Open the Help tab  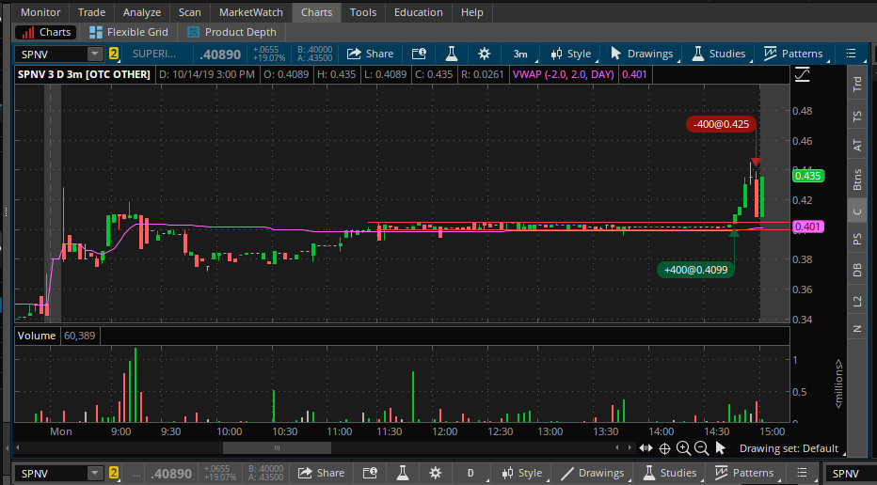472,12
